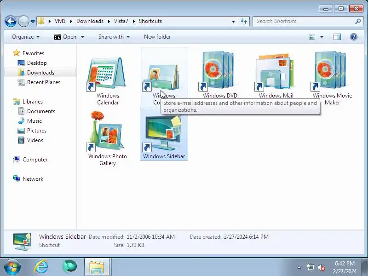Screen dimensions: 368x276
Task: Click the Date modified value 11/2/2006 10:34 AM
Action: [151, 237]
